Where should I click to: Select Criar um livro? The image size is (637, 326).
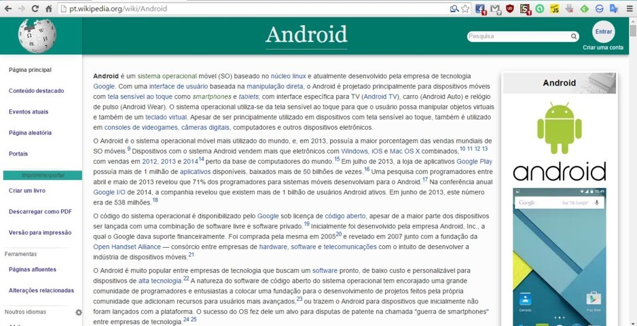click(27, 191)
